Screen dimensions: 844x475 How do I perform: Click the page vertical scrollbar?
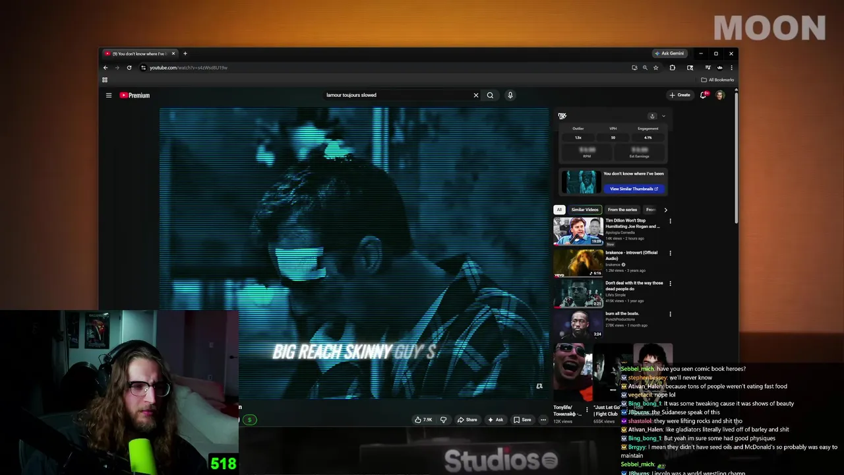pyautogui.click(x=736, y=158)
